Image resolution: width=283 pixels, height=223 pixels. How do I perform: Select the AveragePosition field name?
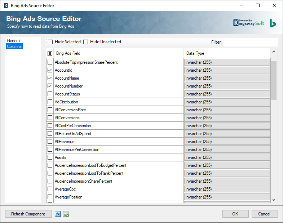(68, 197)
